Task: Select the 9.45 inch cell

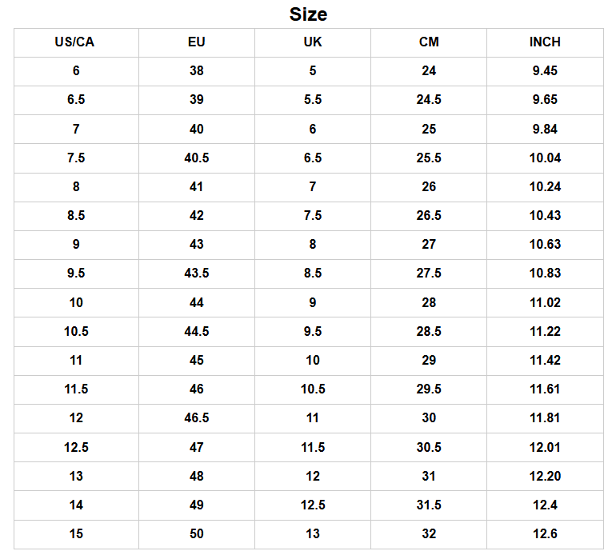Action: [545, 71]
